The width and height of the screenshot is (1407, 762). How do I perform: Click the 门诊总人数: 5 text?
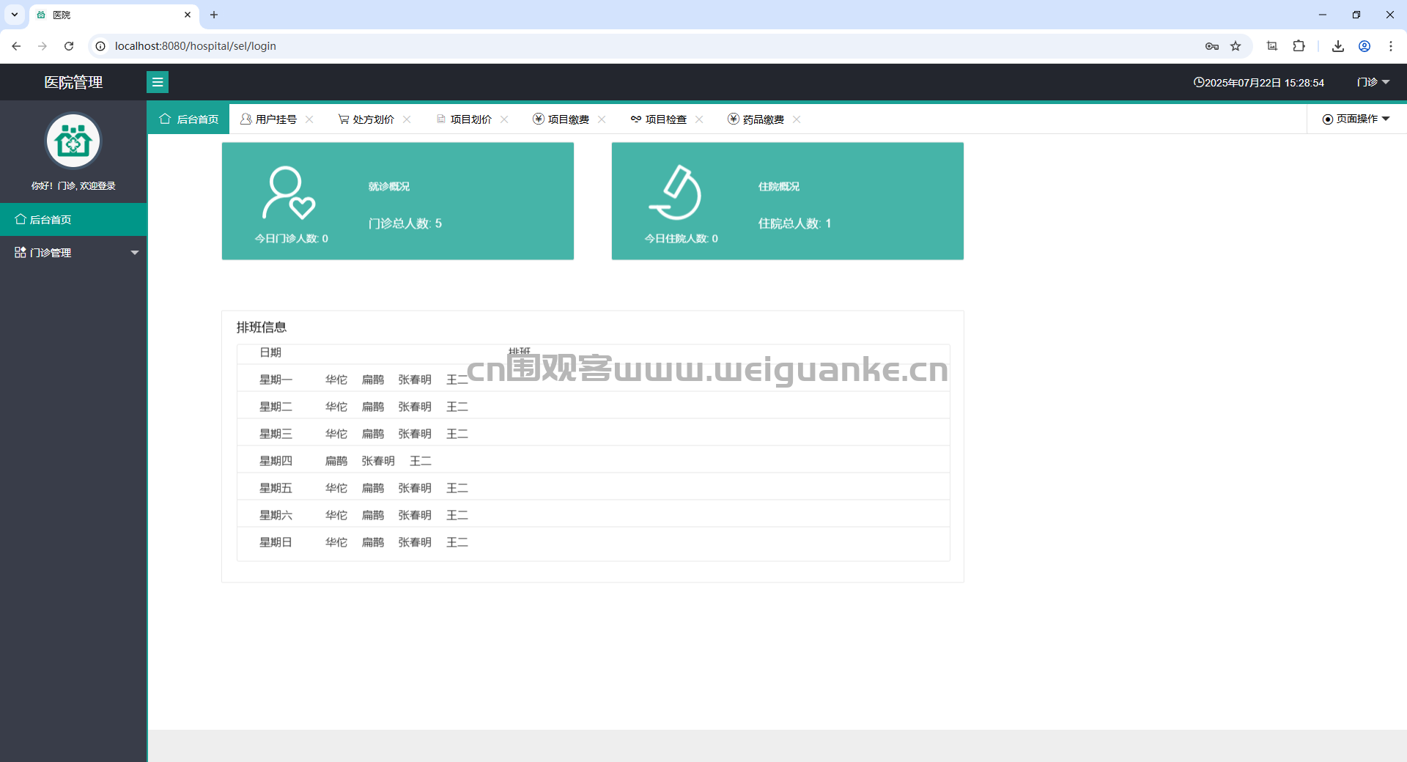click(x=405, y=223)
